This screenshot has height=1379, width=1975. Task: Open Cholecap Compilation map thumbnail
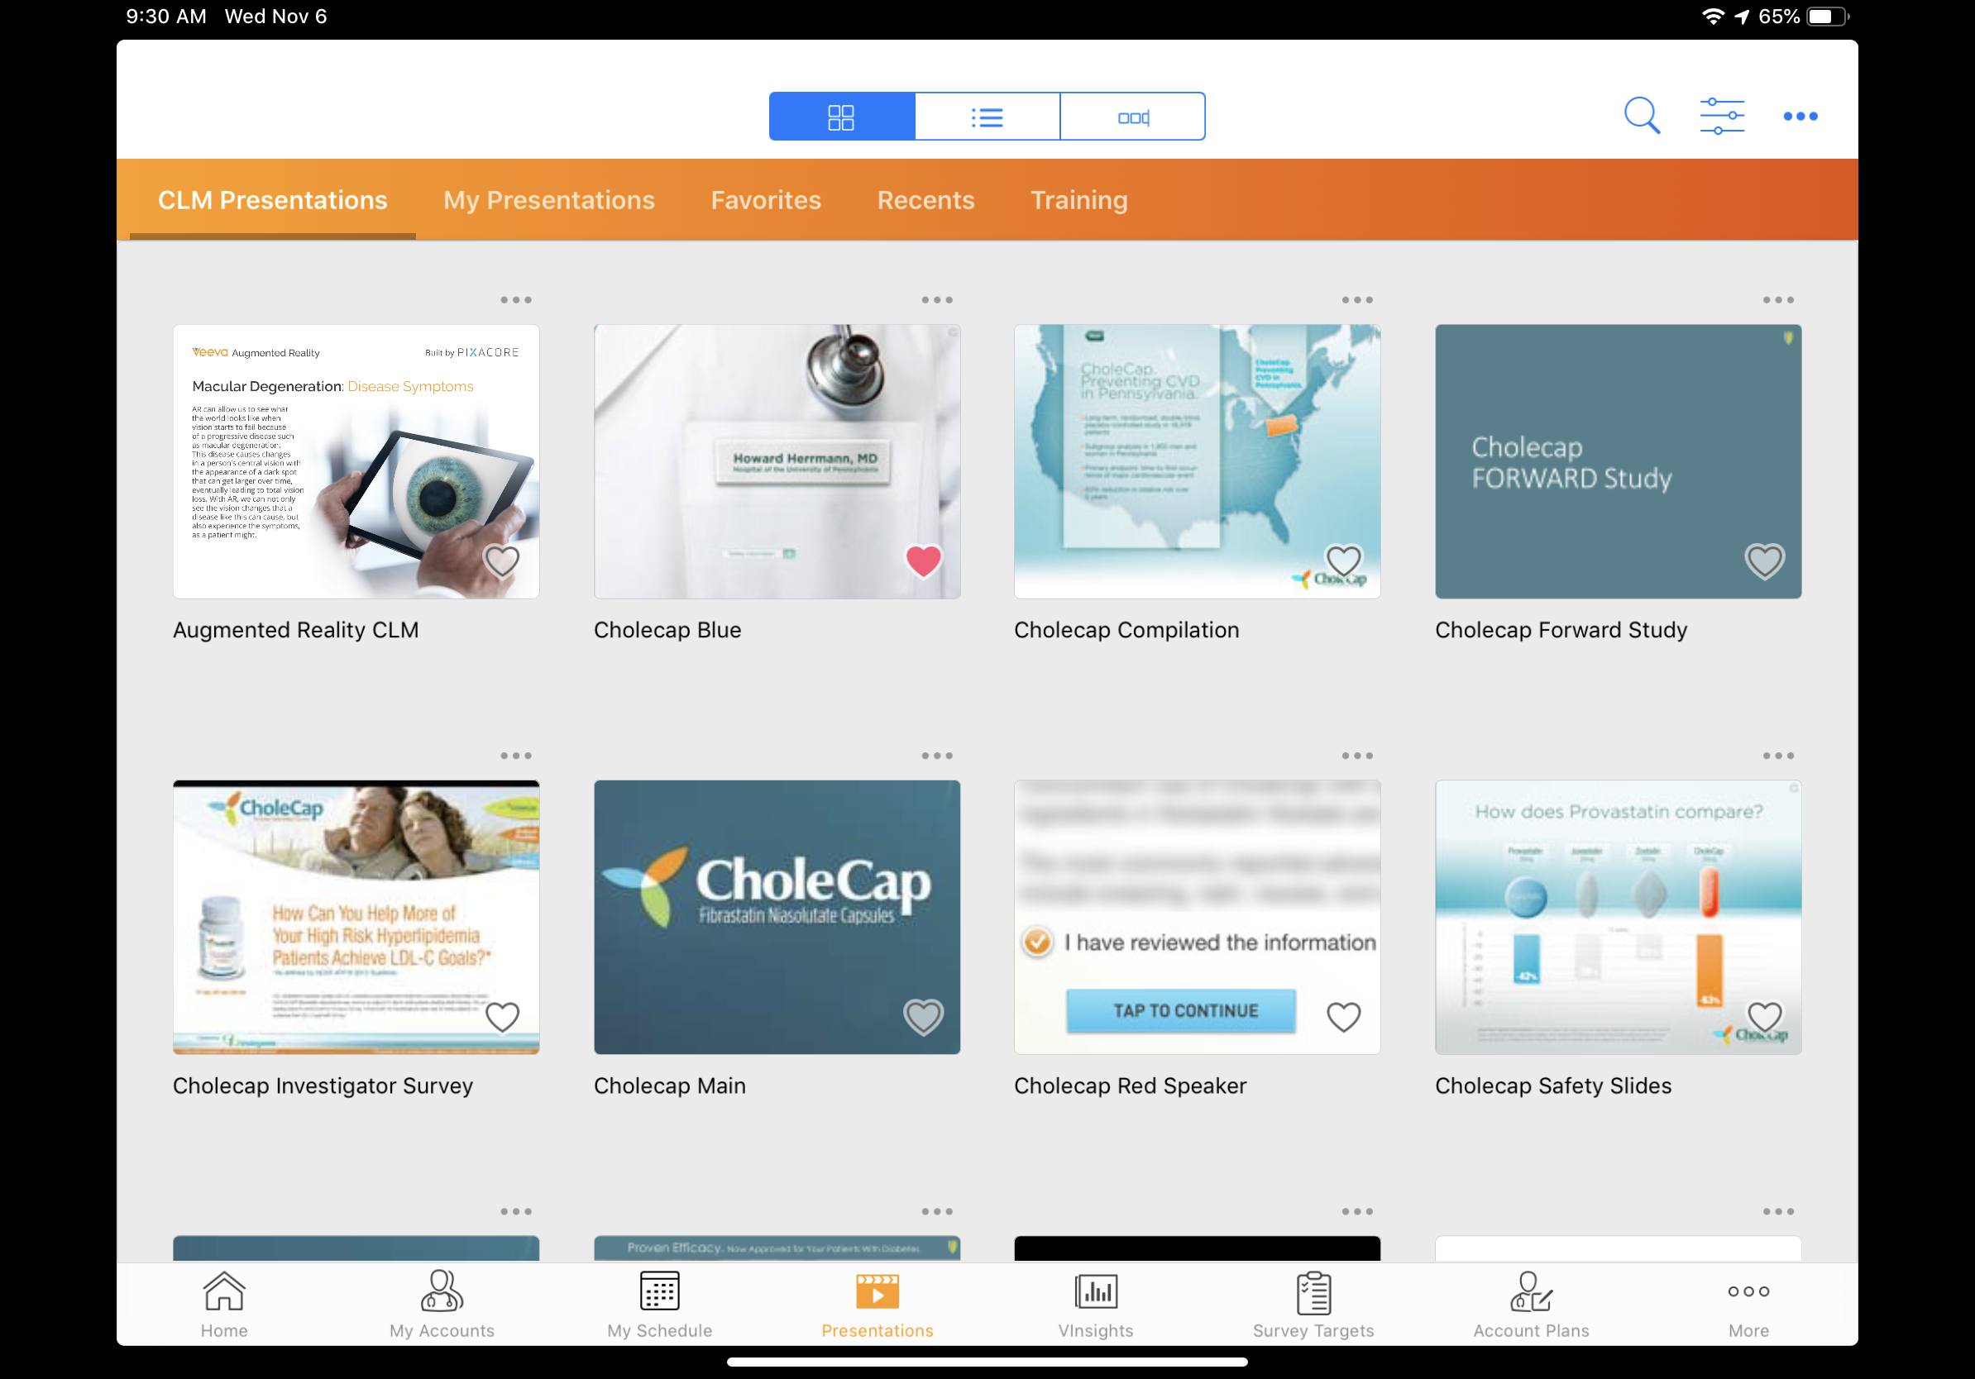[1197, 461]
